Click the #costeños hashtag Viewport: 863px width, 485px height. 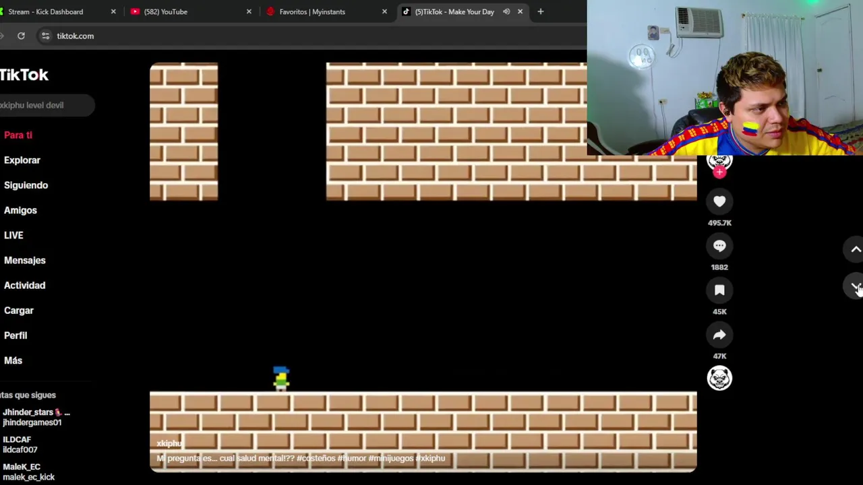tap(316, 458)
